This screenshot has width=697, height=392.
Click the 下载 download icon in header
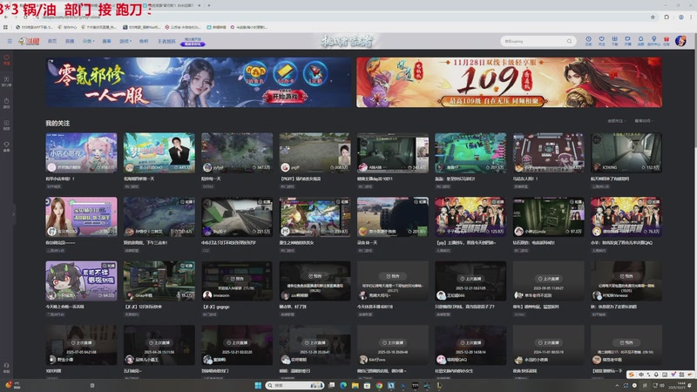(x=614, y=41)
